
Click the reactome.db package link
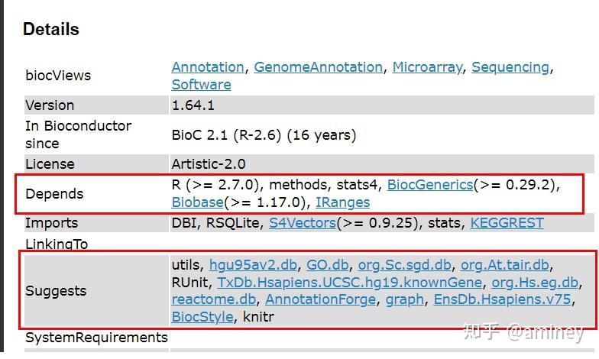214,299
